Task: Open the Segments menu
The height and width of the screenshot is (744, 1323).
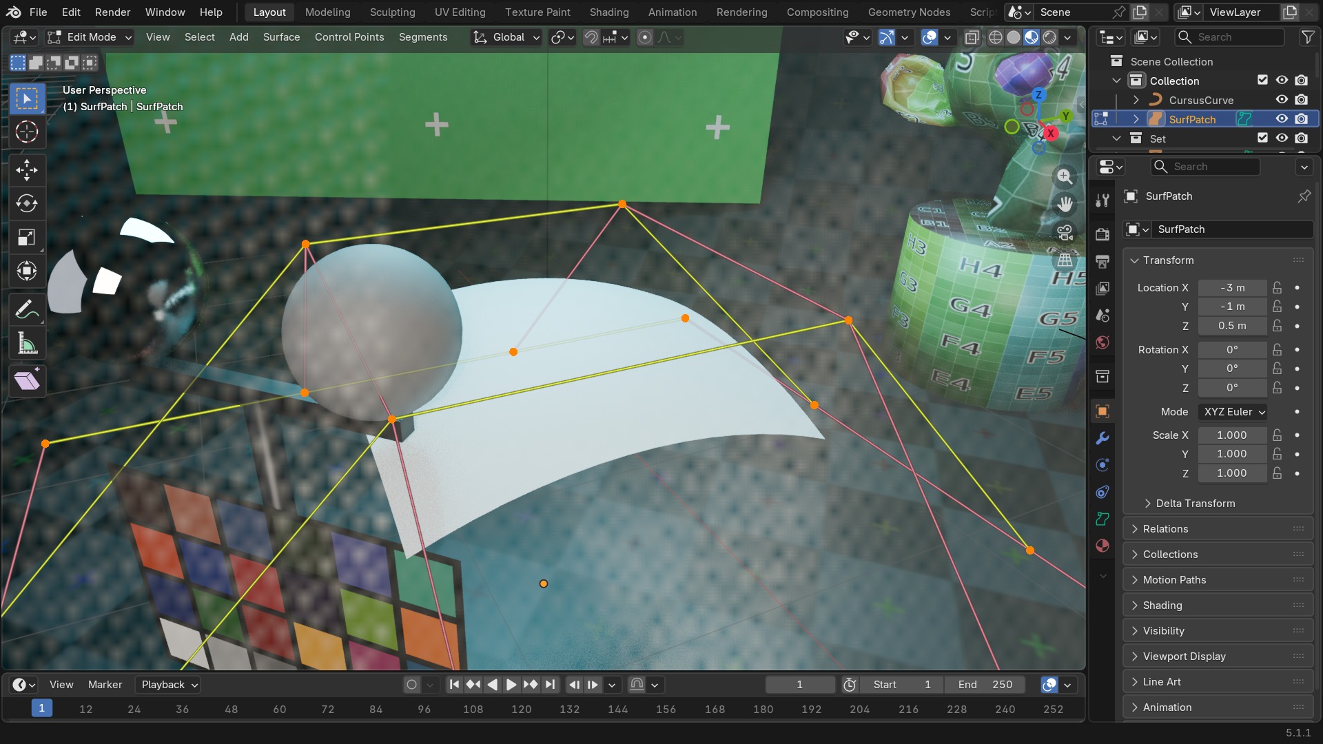Action: pos(422,37)
